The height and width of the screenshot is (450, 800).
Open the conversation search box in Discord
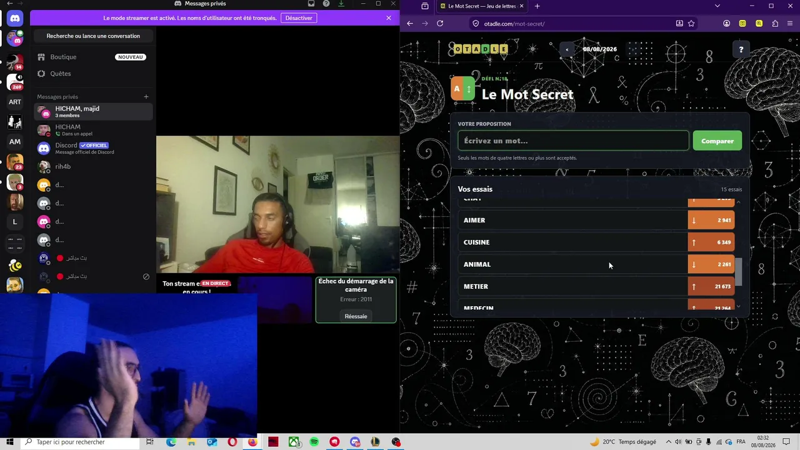point(93,36)
